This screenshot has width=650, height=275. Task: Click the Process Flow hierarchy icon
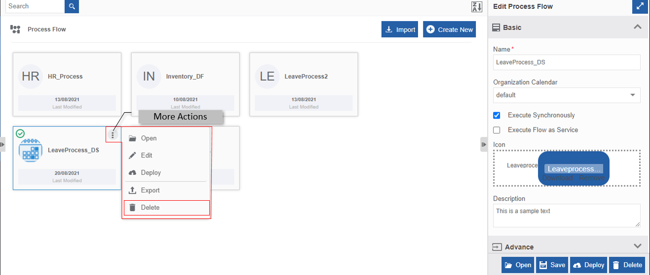15,30
